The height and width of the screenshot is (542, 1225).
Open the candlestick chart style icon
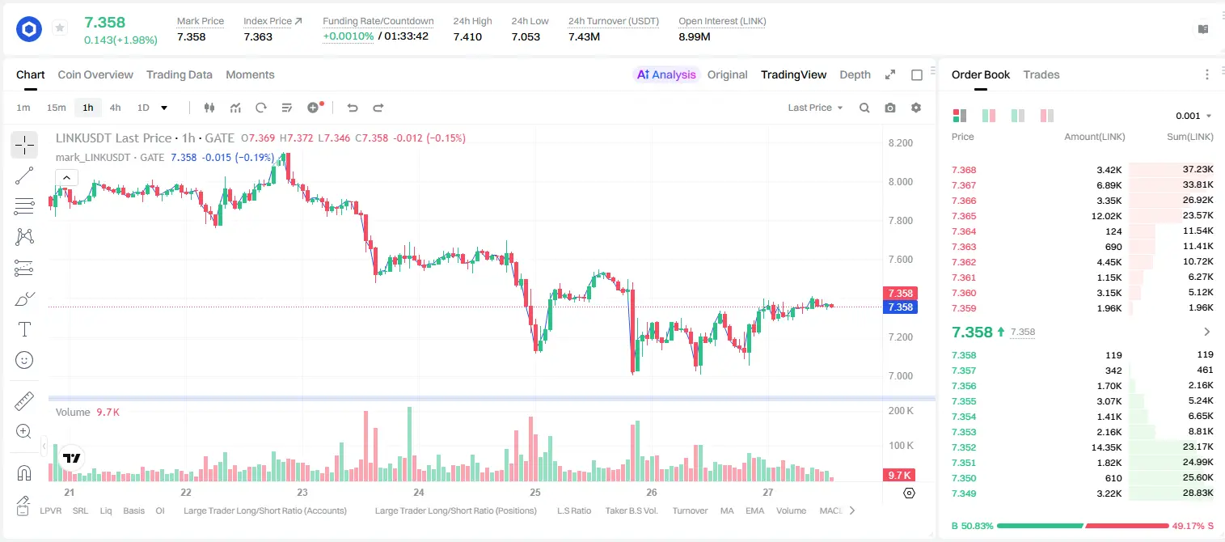coord(210,108)
